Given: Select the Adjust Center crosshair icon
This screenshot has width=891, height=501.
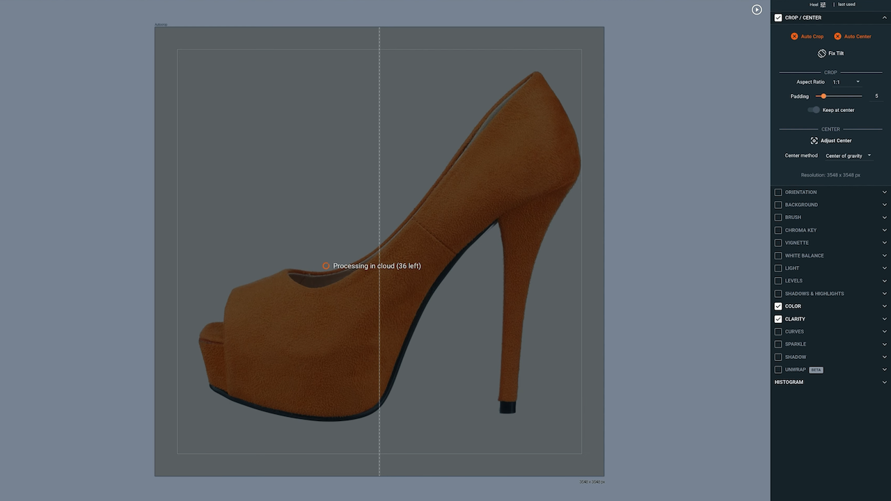Looking at the screenshot, I should (x=814, y=141).
